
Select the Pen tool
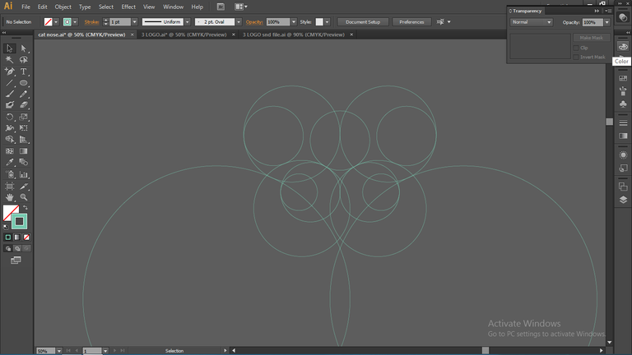pyautogui.click(x=9, y=71)
